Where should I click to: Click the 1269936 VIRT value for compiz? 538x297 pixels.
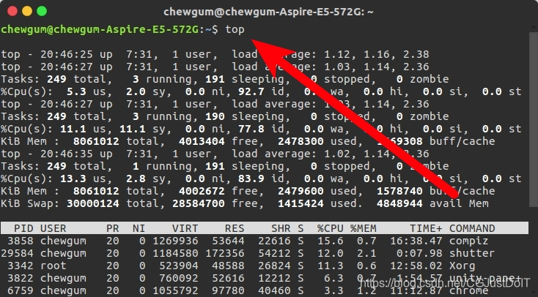coord(175,241)
